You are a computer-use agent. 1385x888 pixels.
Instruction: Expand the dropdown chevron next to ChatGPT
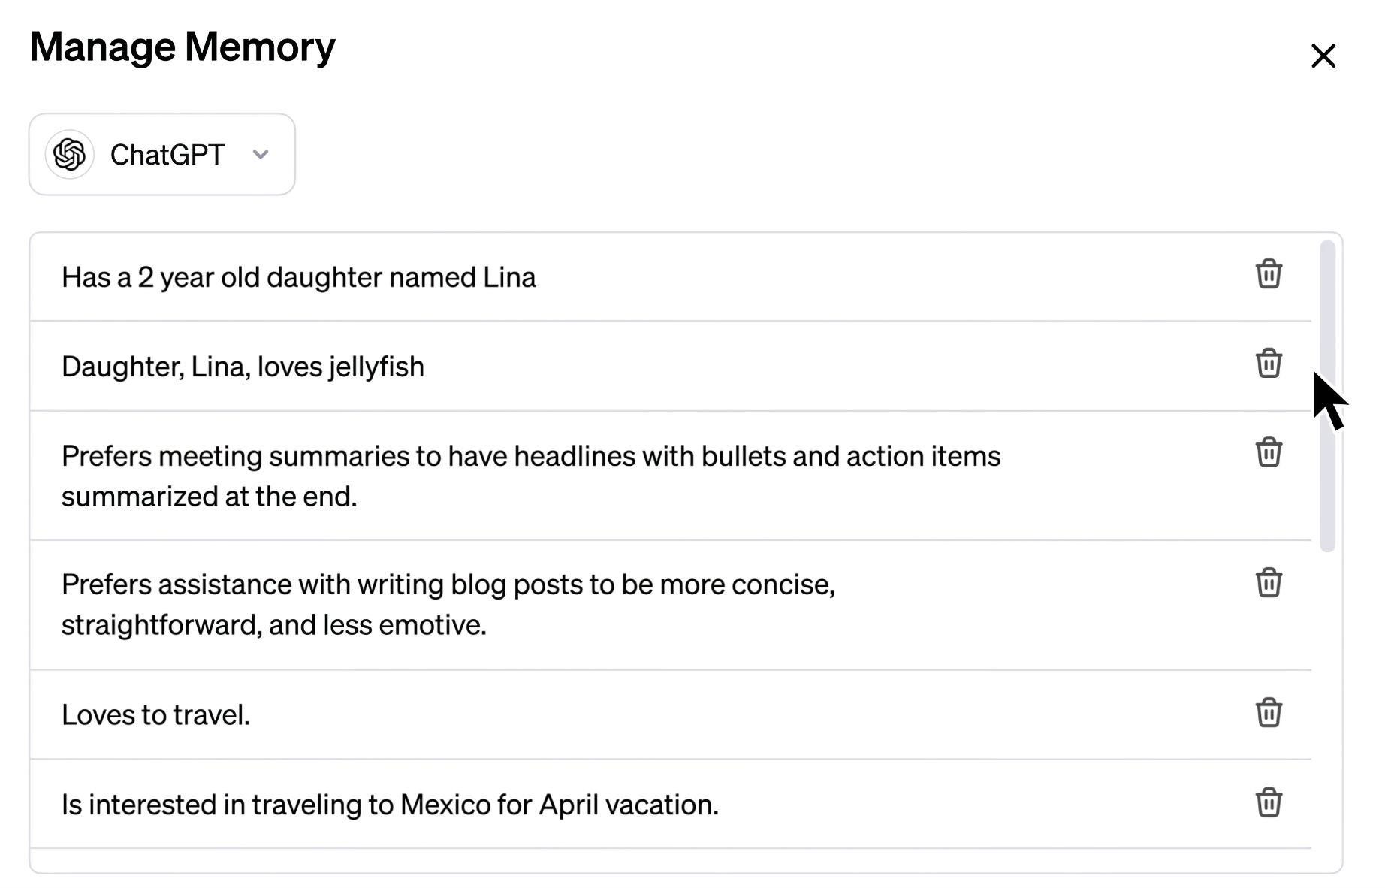pyautogui.click(x=261, y=155)
